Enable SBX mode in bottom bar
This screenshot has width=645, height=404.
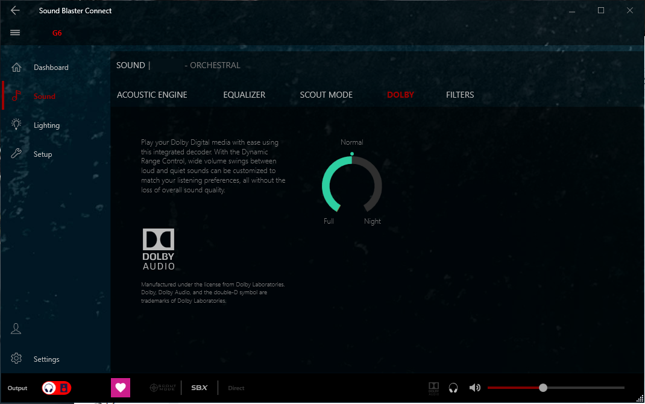click(x=200, y=388)
